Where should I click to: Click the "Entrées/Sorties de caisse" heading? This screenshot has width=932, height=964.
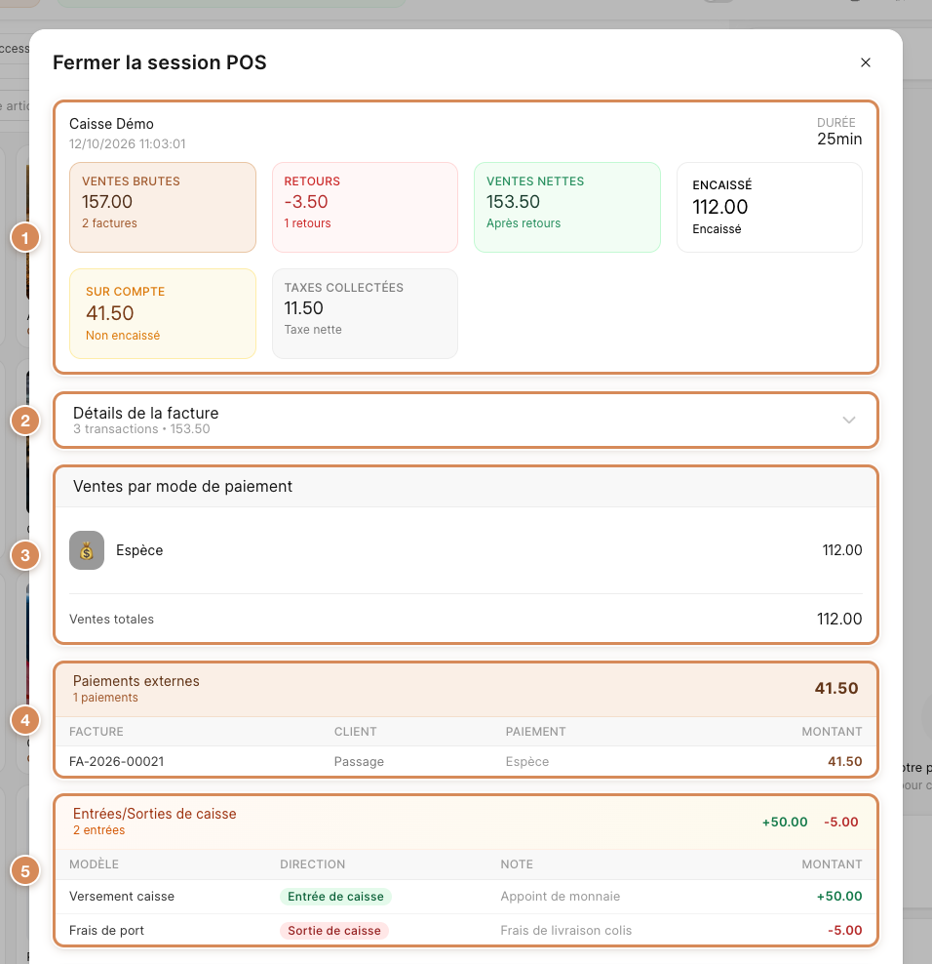coord(155,814)
